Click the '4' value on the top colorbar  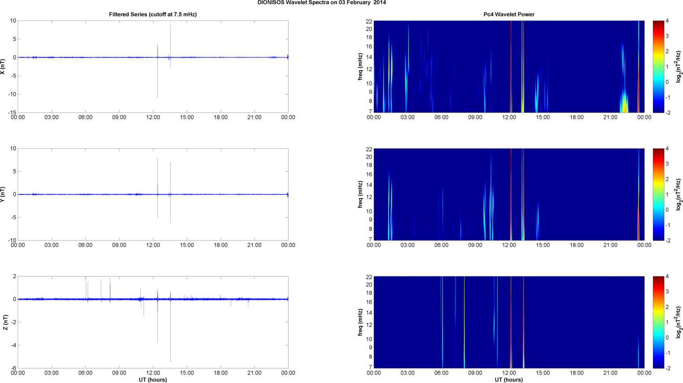pyautogui.click(x=667, y=21)
